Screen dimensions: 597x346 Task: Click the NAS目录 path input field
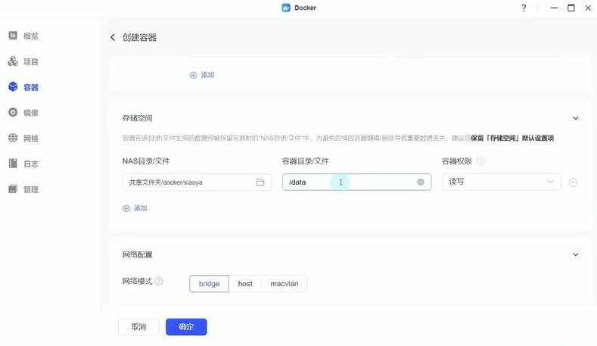188,182
